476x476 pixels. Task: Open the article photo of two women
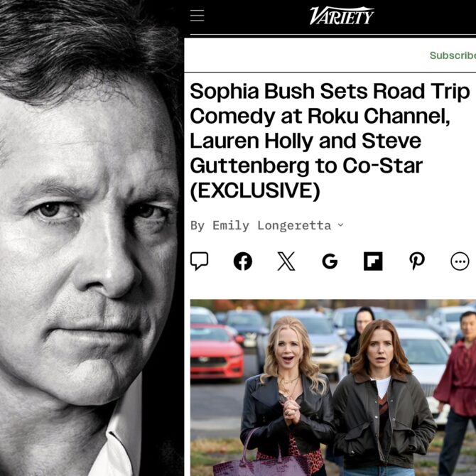[x=333, y=388]
